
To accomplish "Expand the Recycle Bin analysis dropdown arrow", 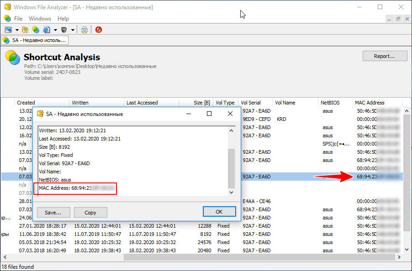I will pyautogui.click(x=73, y=30).
